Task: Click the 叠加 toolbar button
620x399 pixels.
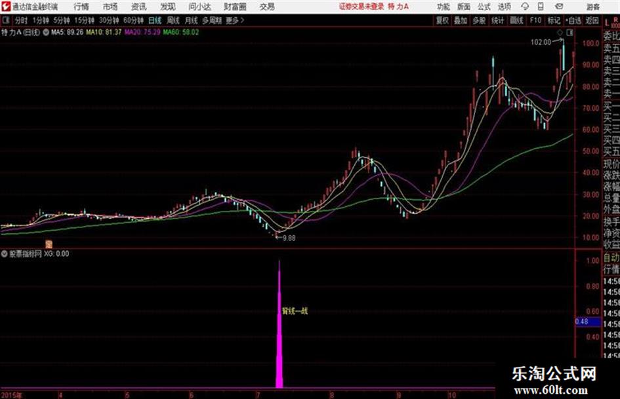Action: pos(461,20)
